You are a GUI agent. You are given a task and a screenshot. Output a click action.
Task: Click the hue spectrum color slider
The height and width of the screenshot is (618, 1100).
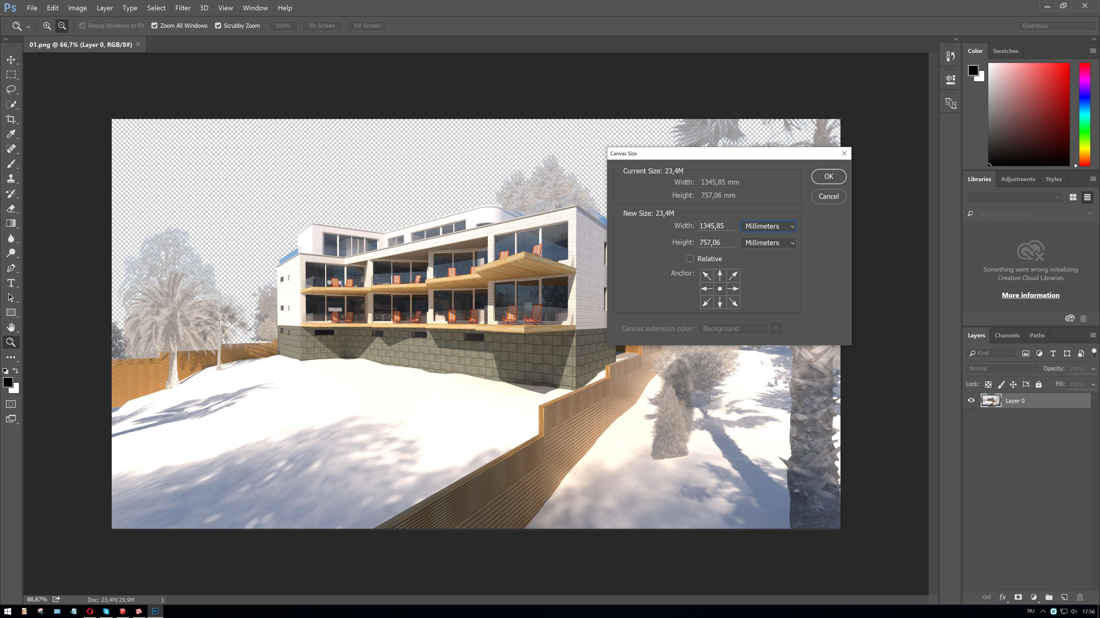(x=1085, y=114)
